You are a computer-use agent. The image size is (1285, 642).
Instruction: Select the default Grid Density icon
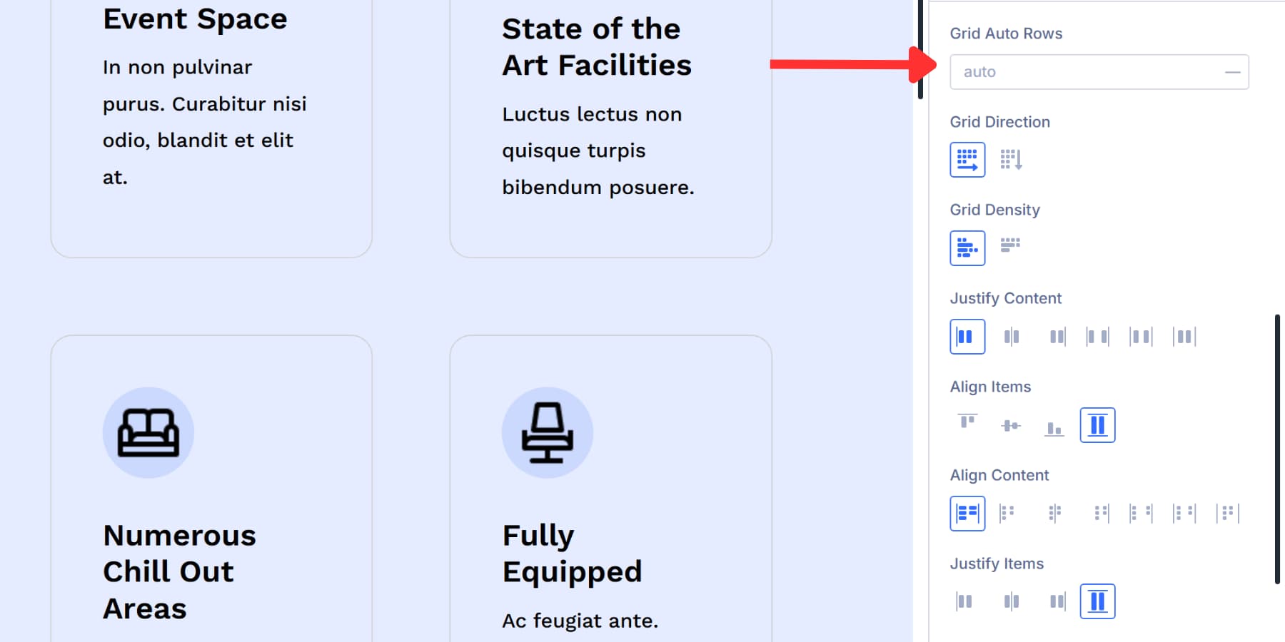967,248
